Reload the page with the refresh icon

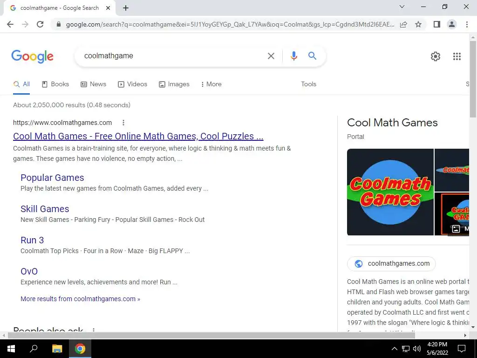click(40, 24)
